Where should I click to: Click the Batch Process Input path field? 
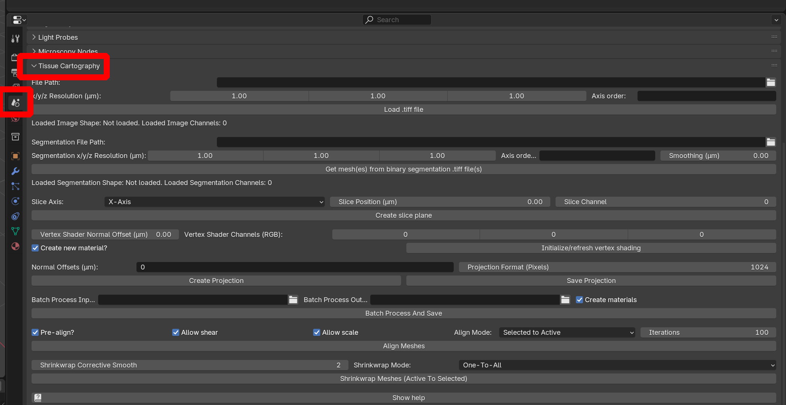193,300
